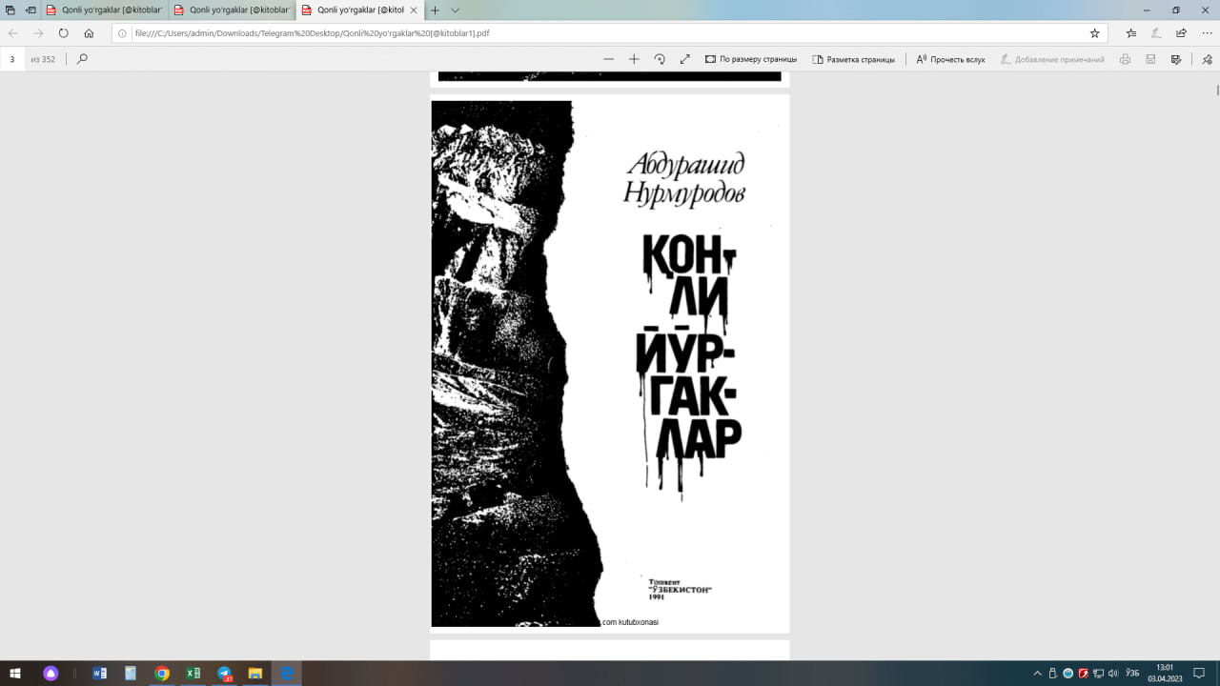The image size is (1220, 686).
Task: Rotate the PDF page
Action: click(x=660, y=59)
